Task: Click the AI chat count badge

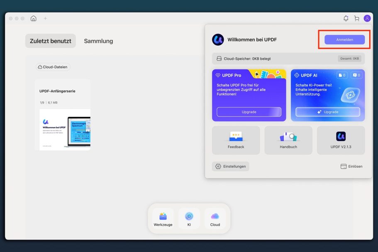Action: tap(356, 75)
